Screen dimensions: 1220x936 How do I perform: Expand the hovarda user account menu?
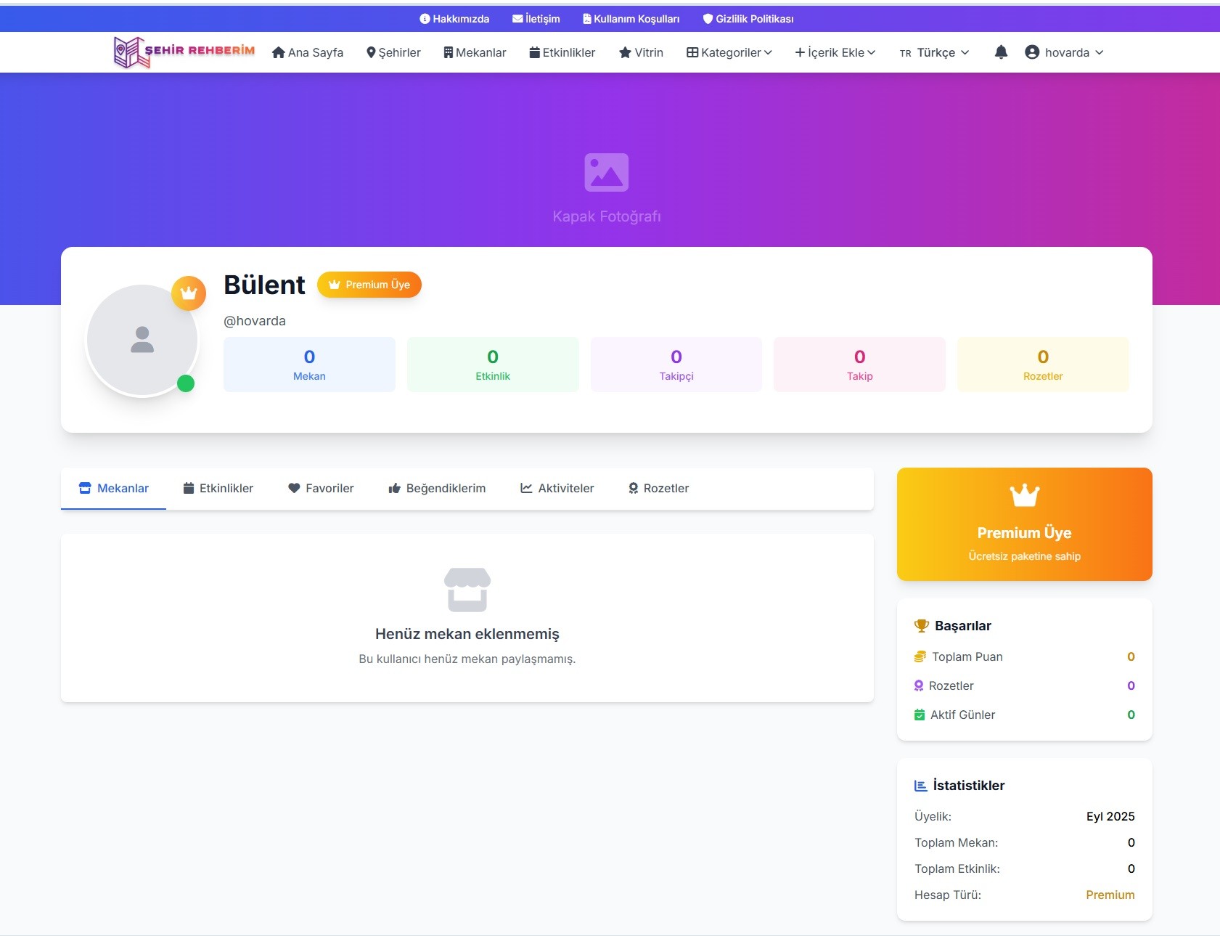tap(1064, 52)
